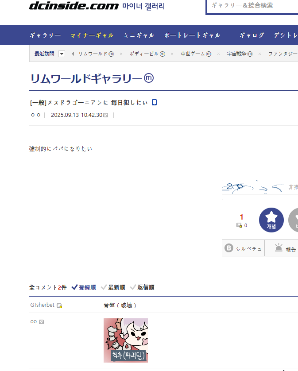Open the マイナーギャル nav tab
This screenshot has height=371, width=298.
92,35
